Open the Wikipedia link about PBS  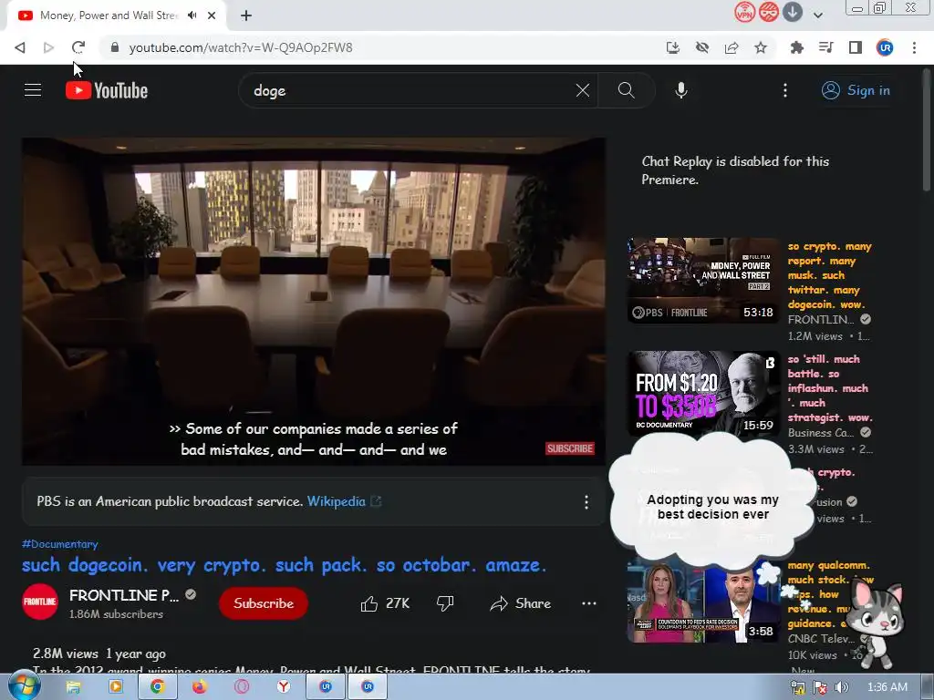336,501
